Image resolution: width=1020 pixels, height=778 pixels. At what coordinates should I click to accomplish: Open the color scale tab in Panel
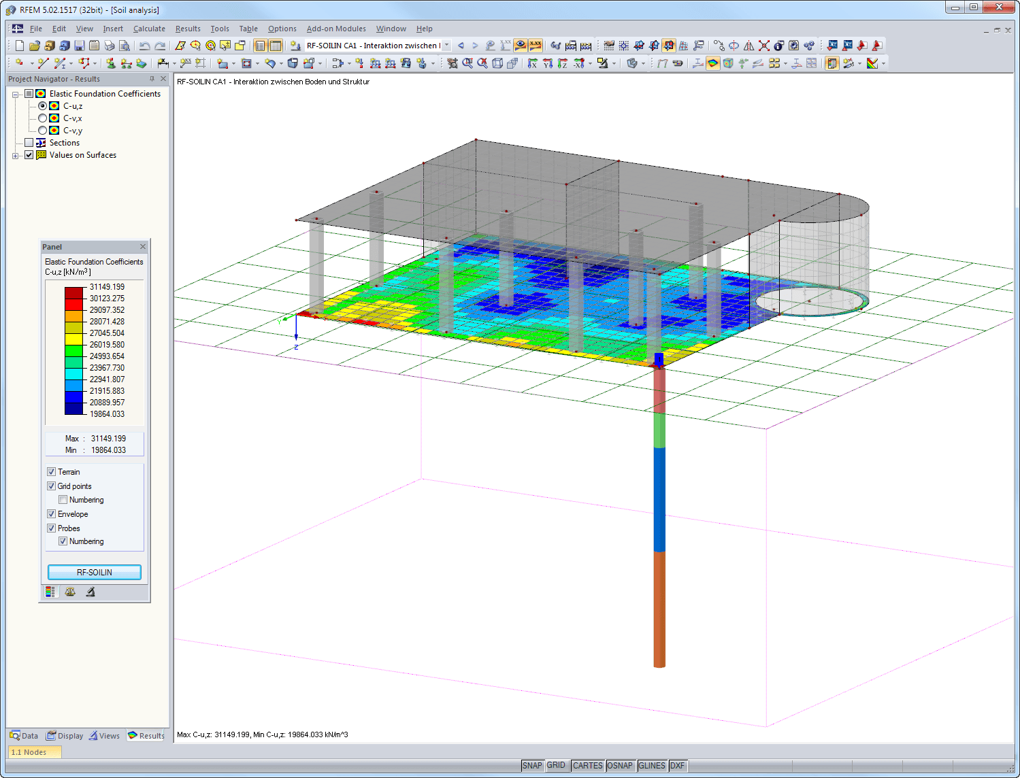(x=50, y=592)
